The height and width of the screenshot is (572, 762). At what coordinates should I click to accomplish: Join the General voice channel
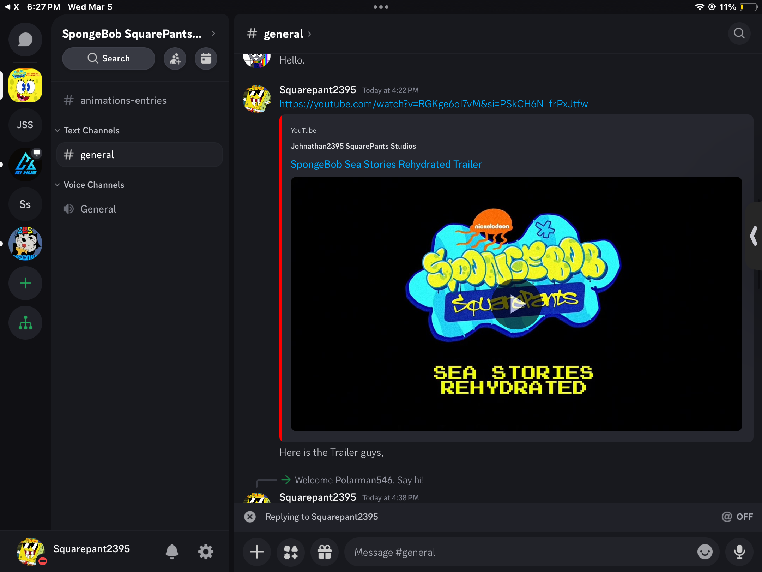tap(140, 209)
